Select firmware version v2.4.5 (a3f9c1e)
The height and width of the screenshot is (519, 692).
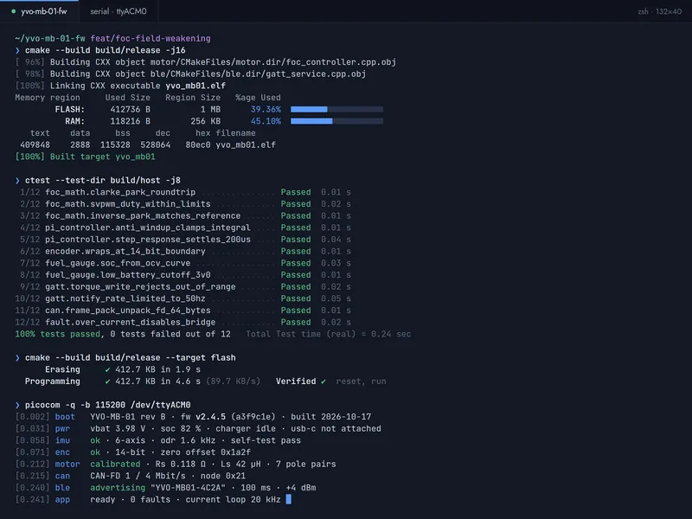click(235, 417)
